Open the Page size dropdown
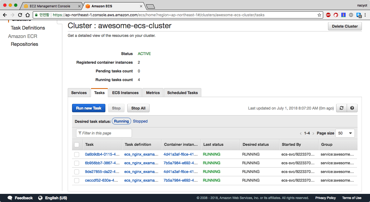370x202 pixels. [x=345, y=133]
